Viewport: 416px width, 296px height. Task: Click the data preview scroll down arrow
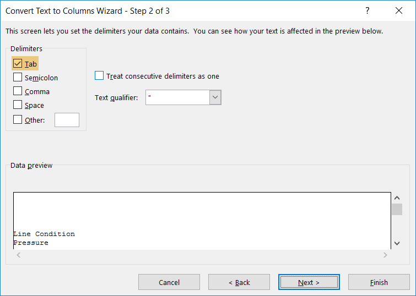(x=397, y=243)
